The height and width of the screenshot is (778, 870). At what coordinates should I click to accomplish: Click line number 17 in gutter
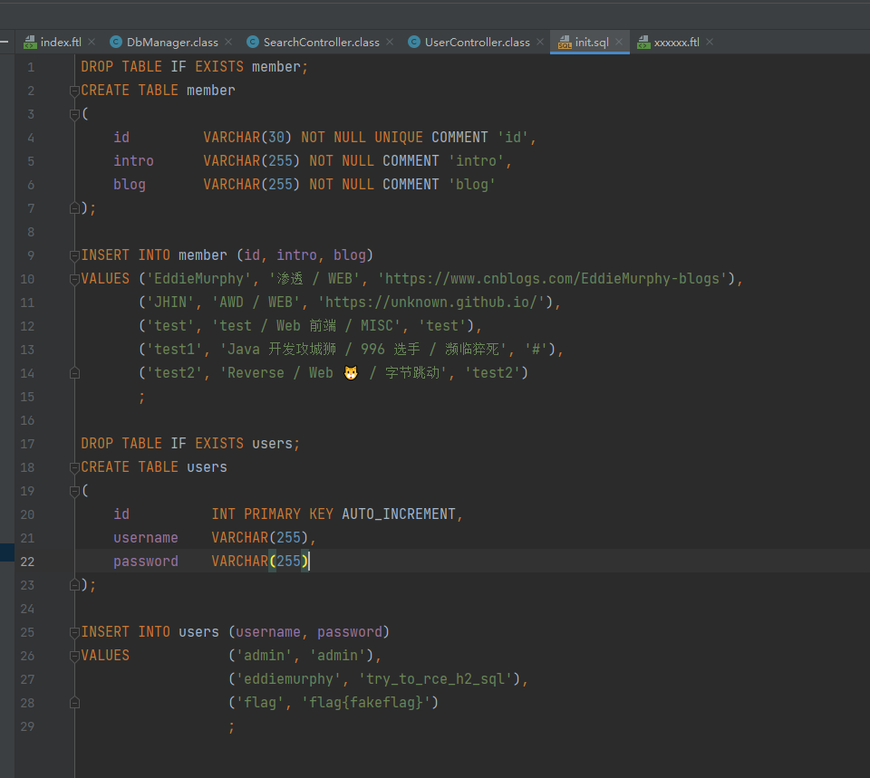click(27, 444)
